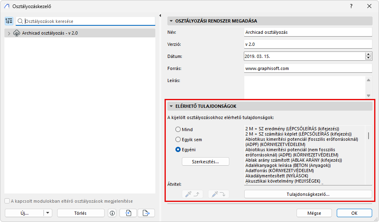This screenshot has height=222, width=379.
Task: Increase the date with stepper up arrow
Action: (368, 54)
